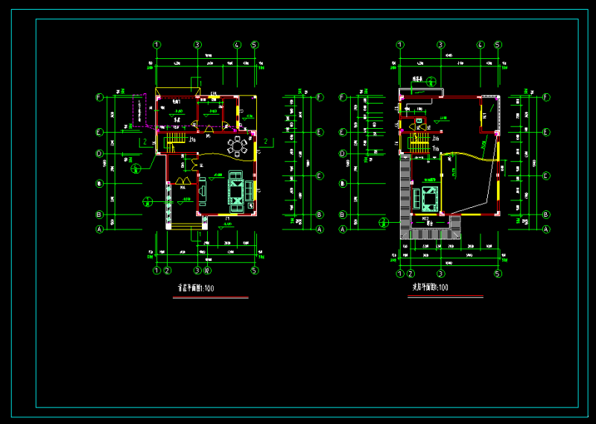The height and width of the screenshot is (424, 596).
Task: Select axis bubble F at far left
Action: pos(99,97)
